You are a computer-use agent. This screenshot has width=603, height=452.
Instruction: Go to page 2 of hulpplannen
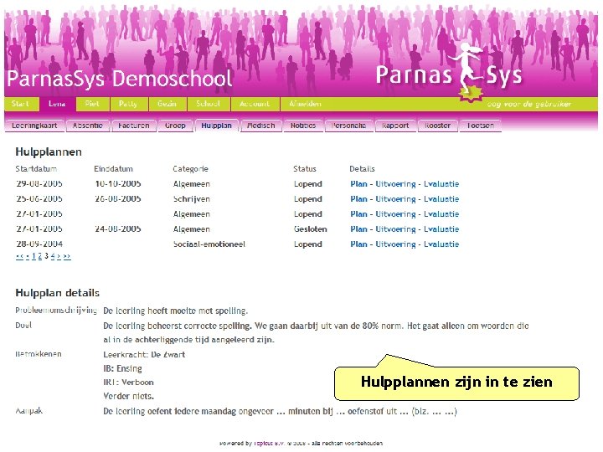click(40, 256)
